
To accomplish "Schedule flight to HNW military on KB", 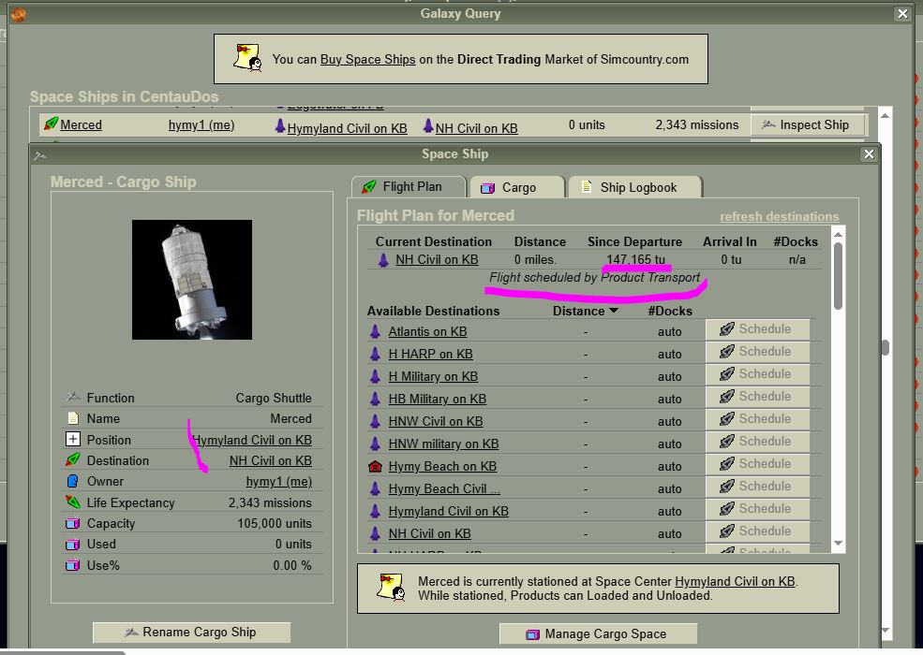I will (x=757, y=441).
